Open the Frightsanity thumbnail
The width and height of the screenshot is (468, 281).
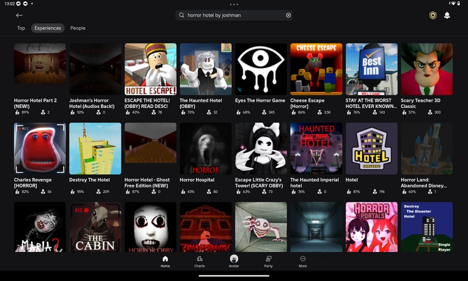tap(206, 227)
